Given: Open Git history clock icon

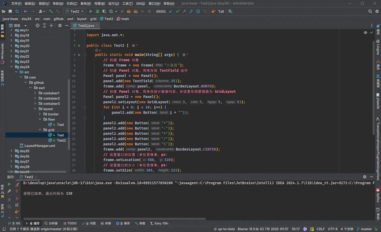Looking at the screenshot, I should pyautogui.click(x=198, y=11).
